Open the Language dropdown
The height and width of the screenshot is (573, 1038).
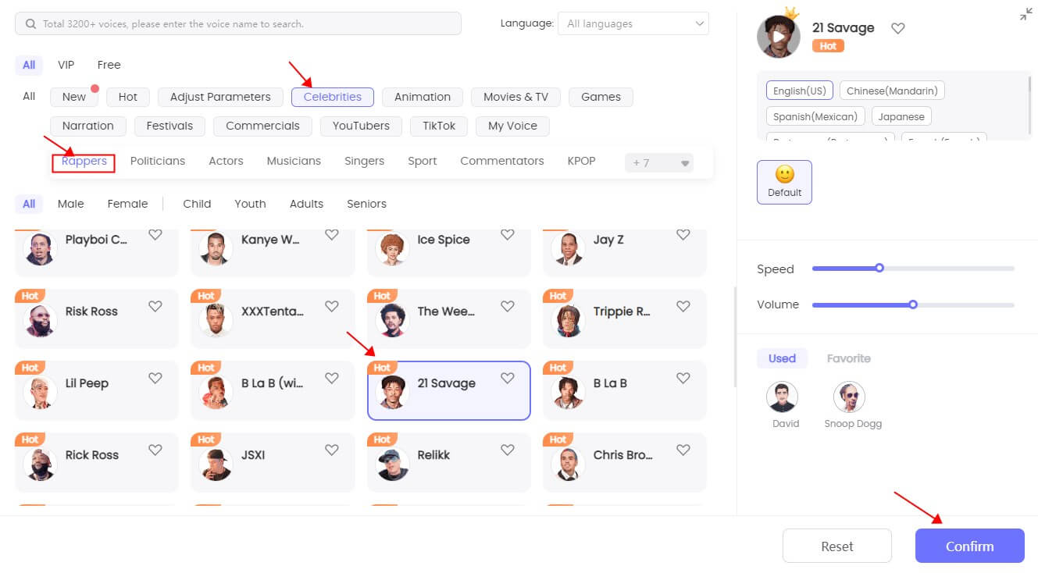click(633, 23)
